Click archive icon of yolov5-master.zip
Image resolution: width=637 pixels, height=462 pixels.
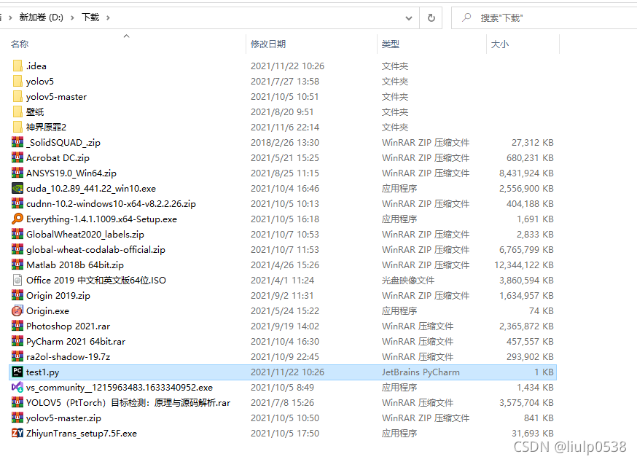(17, 418)
